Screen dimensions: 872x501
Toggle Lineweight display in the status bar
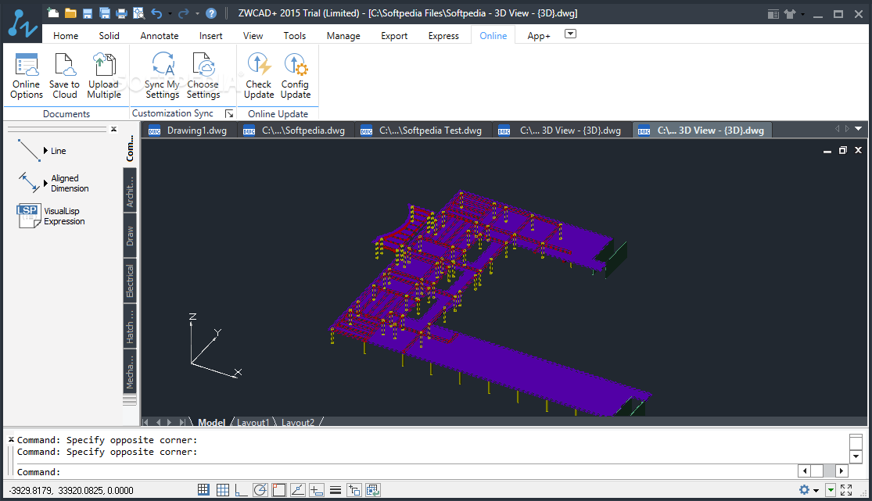tap(336, 490)
